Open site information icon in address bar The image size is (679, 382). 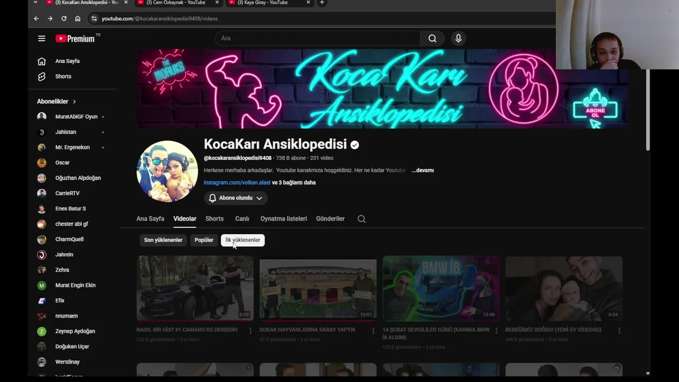[x=94, y=19]
